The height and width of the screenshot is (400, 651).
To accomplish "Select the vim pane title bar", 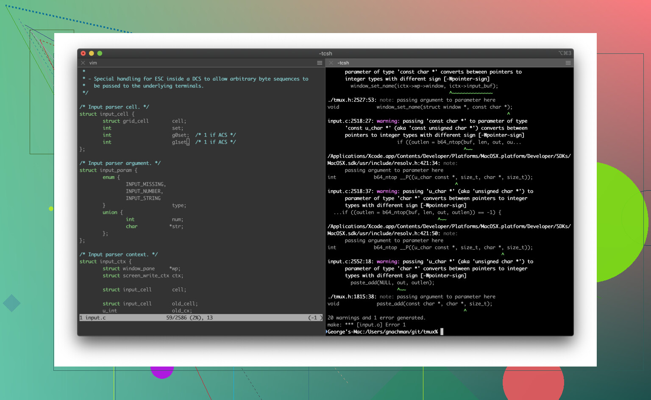I will [199, 63].
